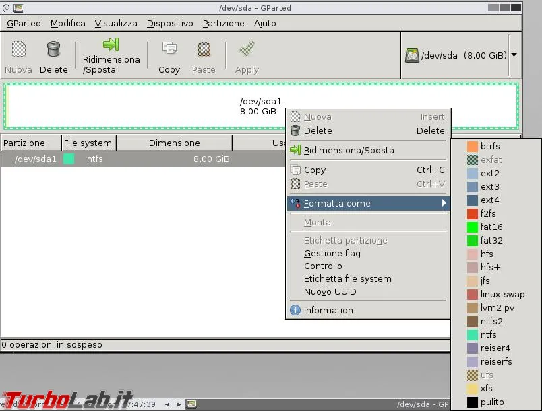The height and width of the screenshot is (411, 542).
Task: Select the fat32 green color swatch
Action: click(x=472, y=240)
